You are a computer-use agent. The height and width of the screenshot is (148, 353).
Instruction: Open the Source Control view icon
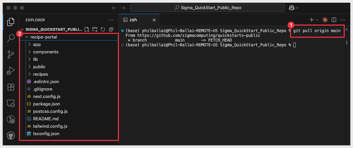tap(10, 54)
